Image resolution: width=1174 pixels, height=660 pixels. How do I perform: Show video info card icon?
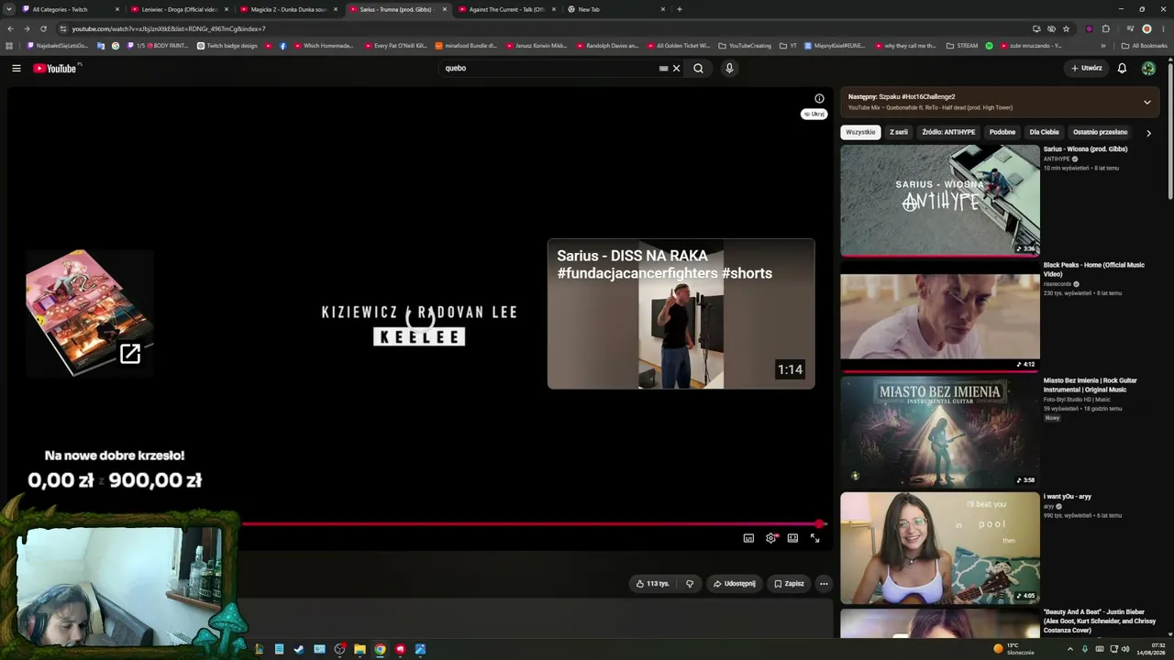tap(819, 98)
